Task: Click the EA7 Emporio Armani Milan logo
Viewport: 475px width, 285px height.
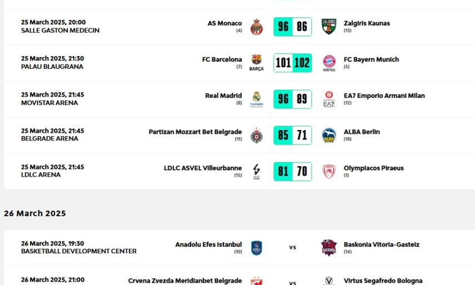Action: [x=329, y=99]
